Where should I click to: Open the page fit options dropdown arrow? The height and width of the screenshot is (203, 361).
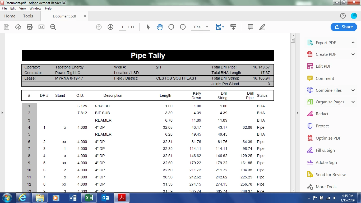coord(223,27)
